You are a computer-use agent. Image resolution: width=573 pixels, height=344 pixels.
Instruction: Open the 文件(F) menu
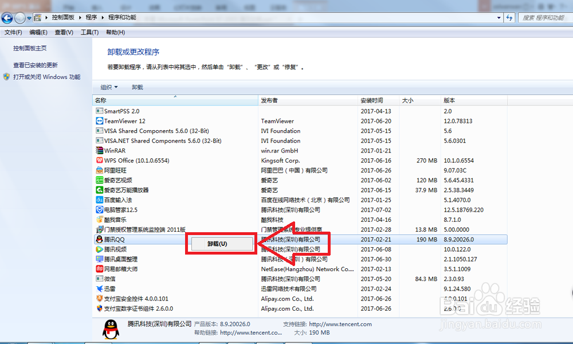pos(13,33)
